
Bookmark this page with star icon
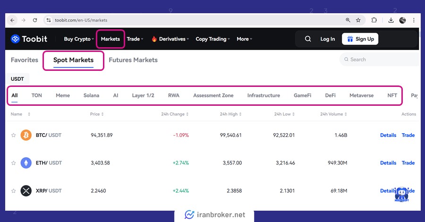pos(358,20)
